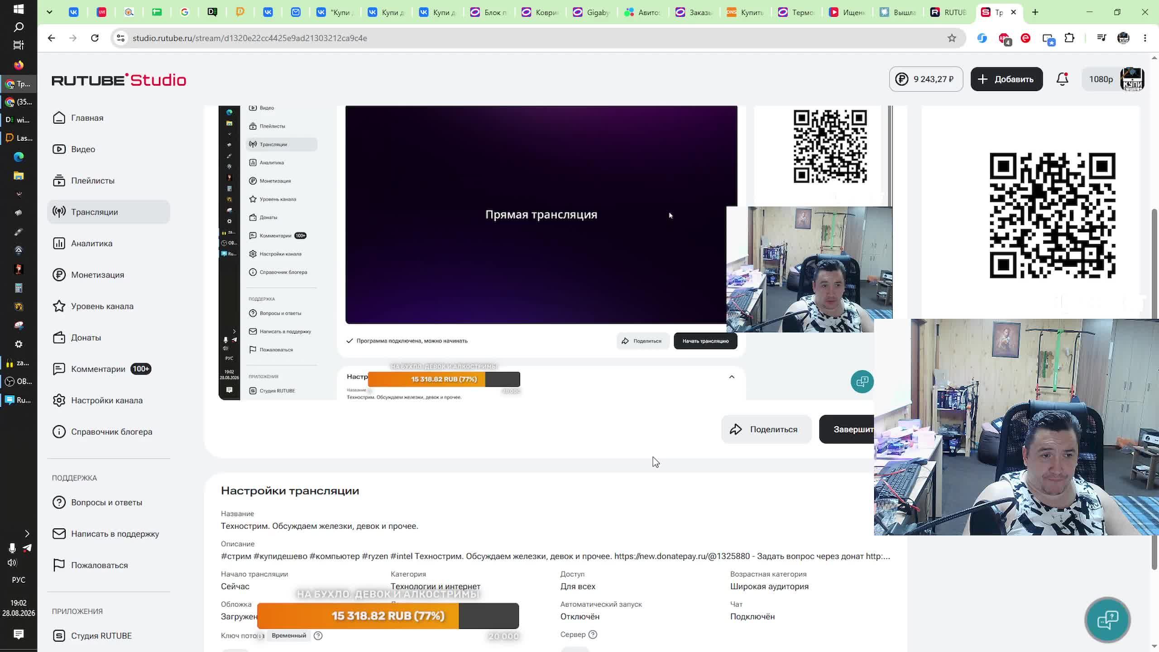Viewport: 1159px width, 652px height.
Task: Open the Chrome extensions puzzle icon
Action: pyautogui.click(x=1069, y=38)
